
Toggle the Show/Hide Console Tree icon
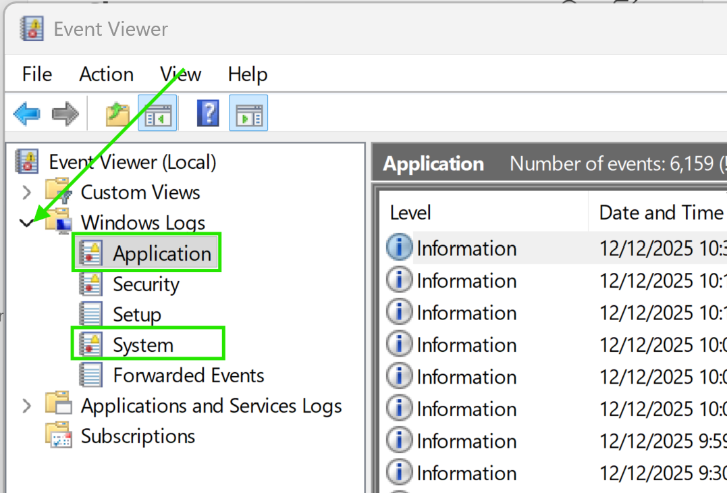(158, 113)
